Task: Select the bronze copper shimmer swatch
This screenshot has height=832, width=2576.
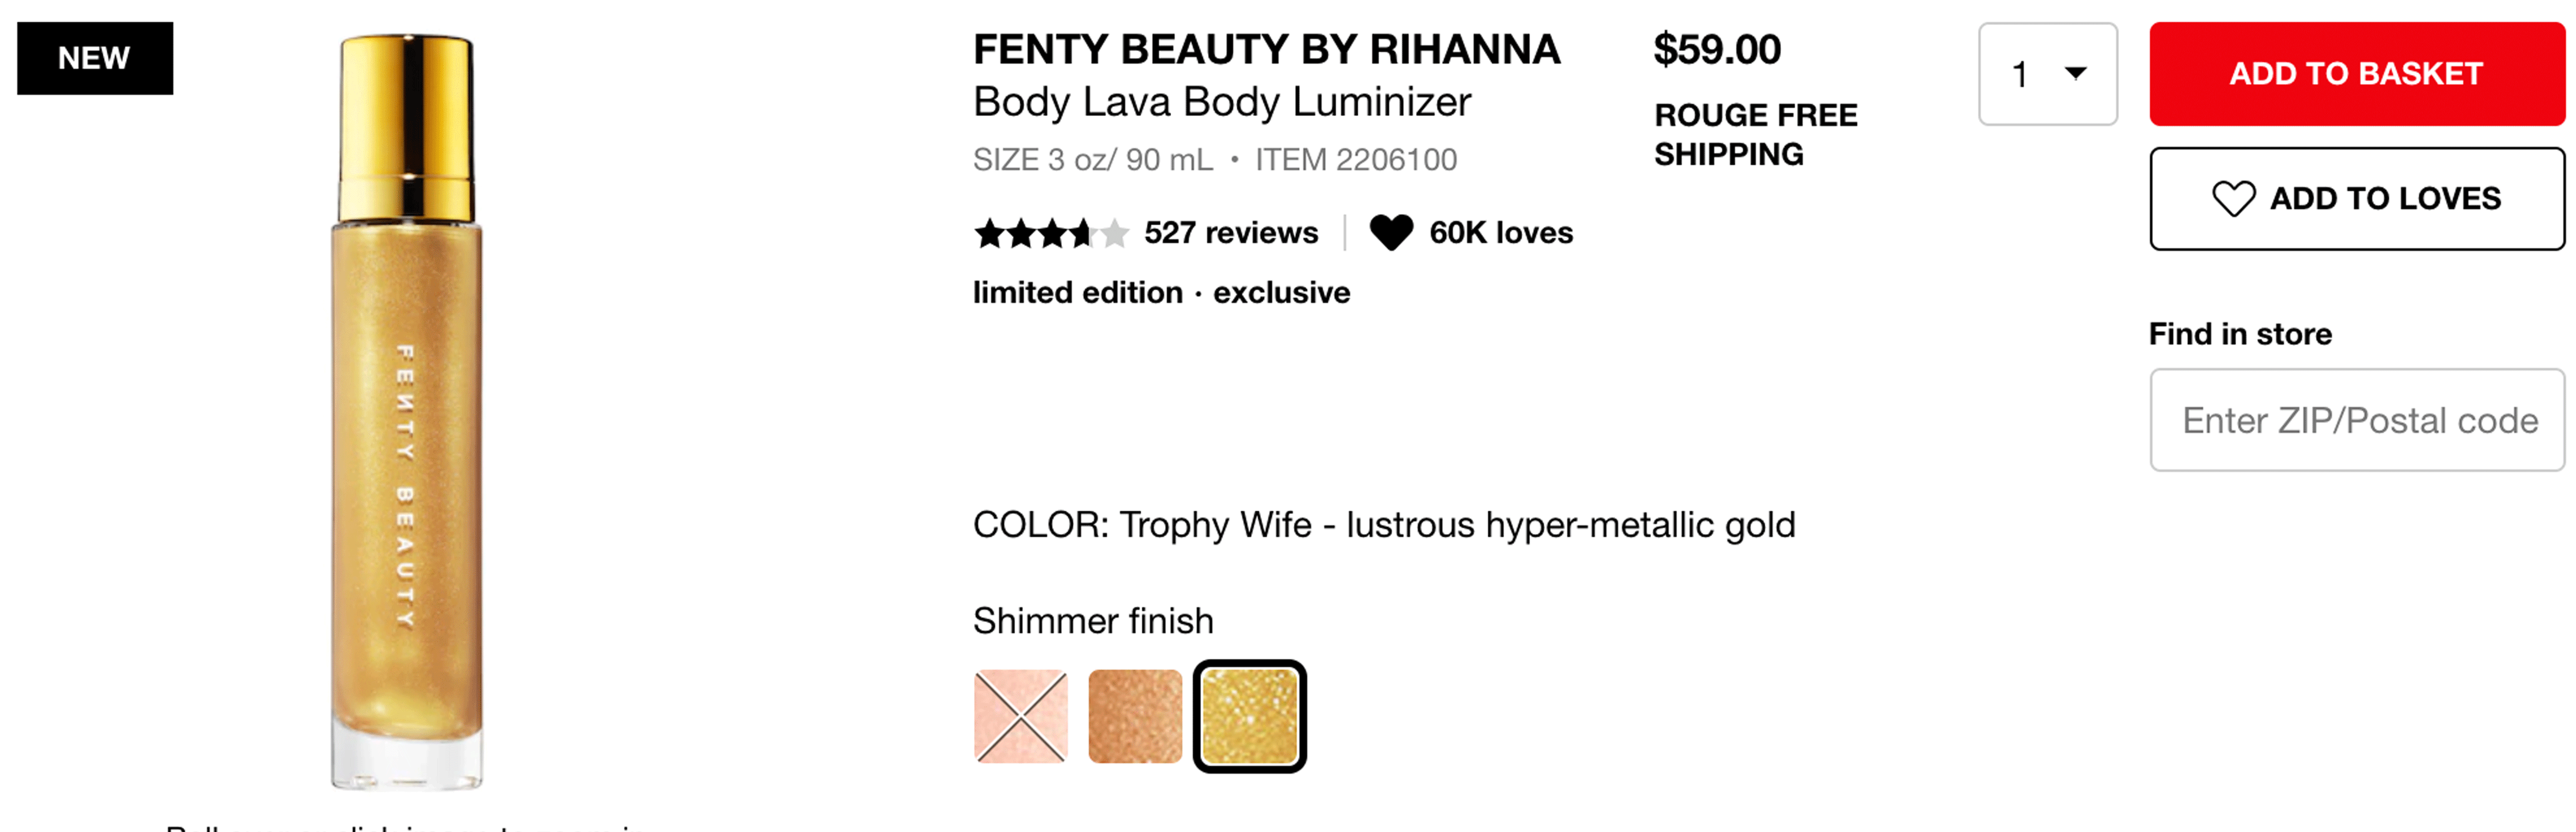Action: coord(1135,716)
